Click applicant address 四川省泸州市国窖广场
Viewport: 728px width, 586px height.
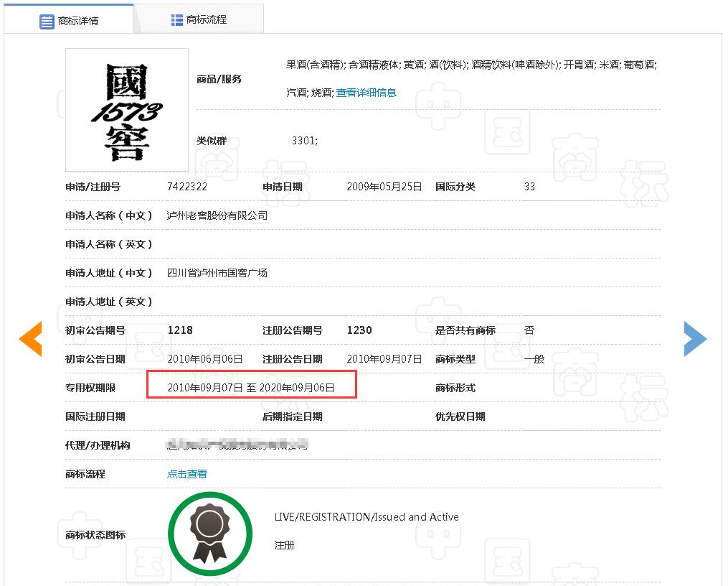point(217,273)
